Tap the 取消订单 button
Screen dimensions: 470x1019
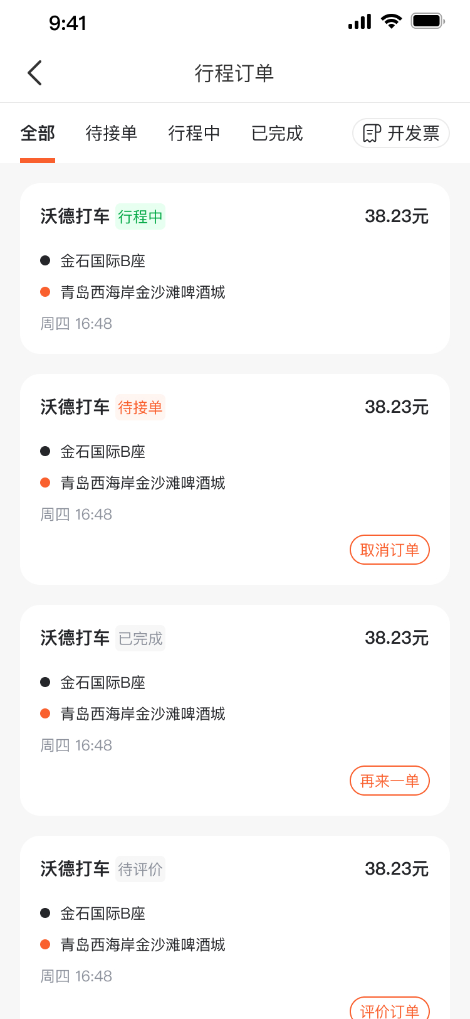point(389,550)
